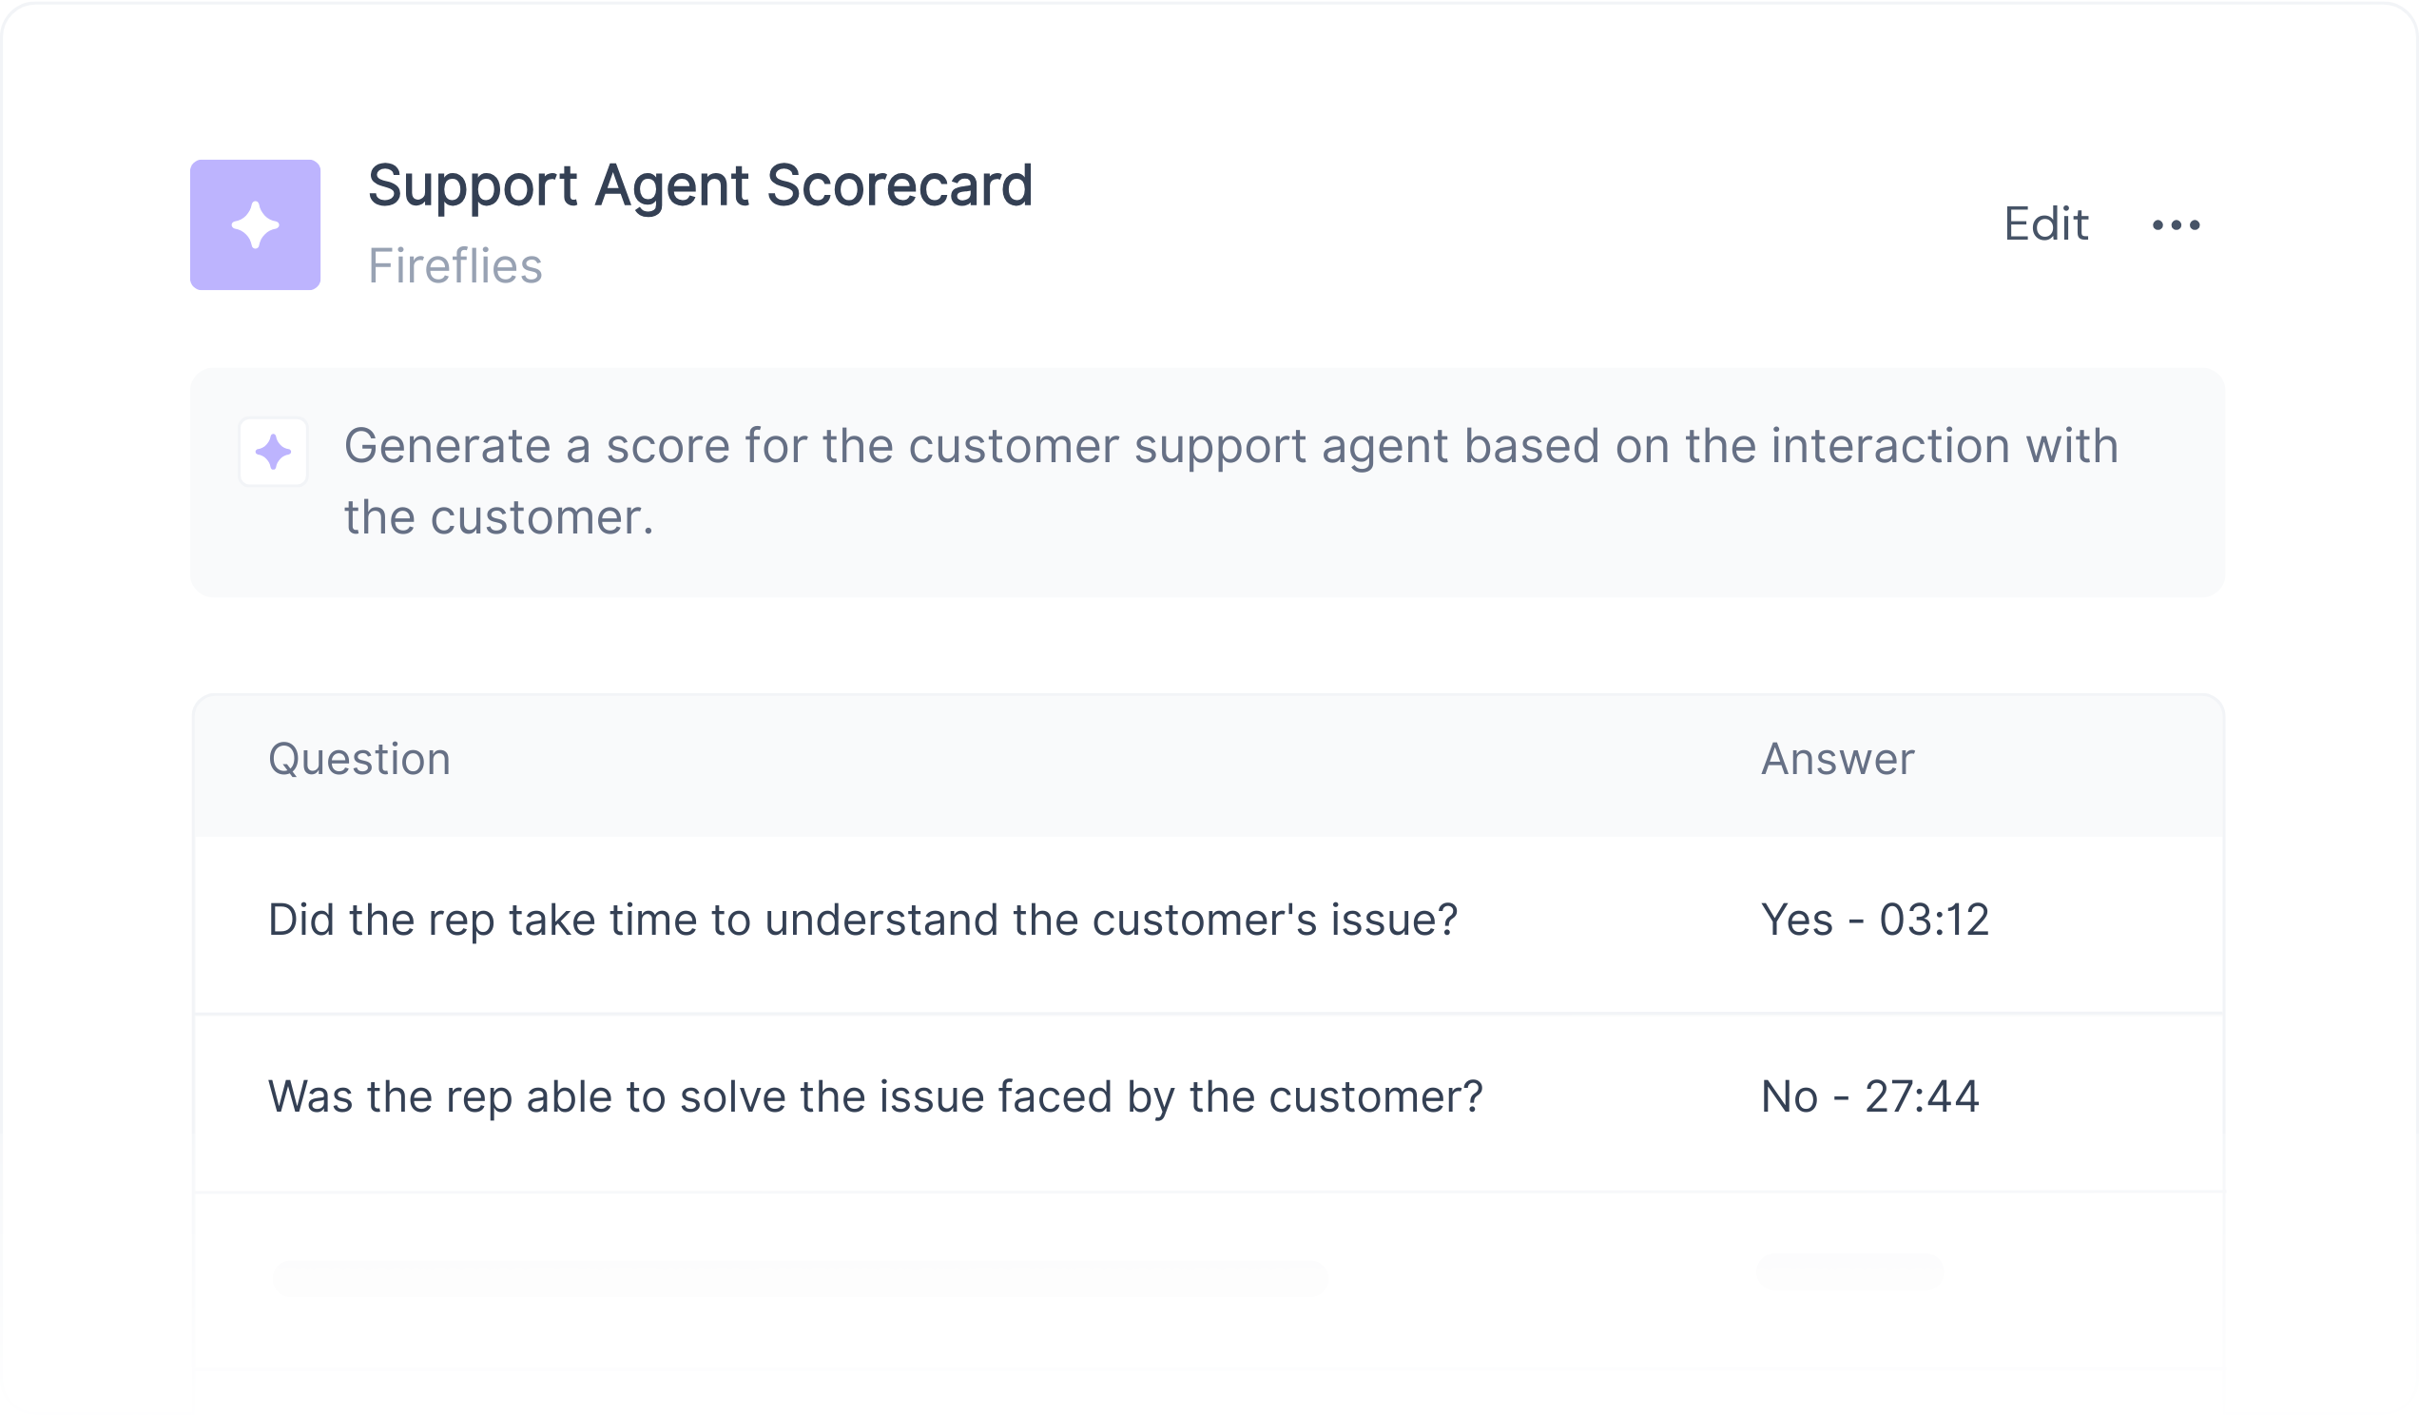Screen dimensions: 2419x1415
Task: Open the Fireflies author link
Action: 455,266
